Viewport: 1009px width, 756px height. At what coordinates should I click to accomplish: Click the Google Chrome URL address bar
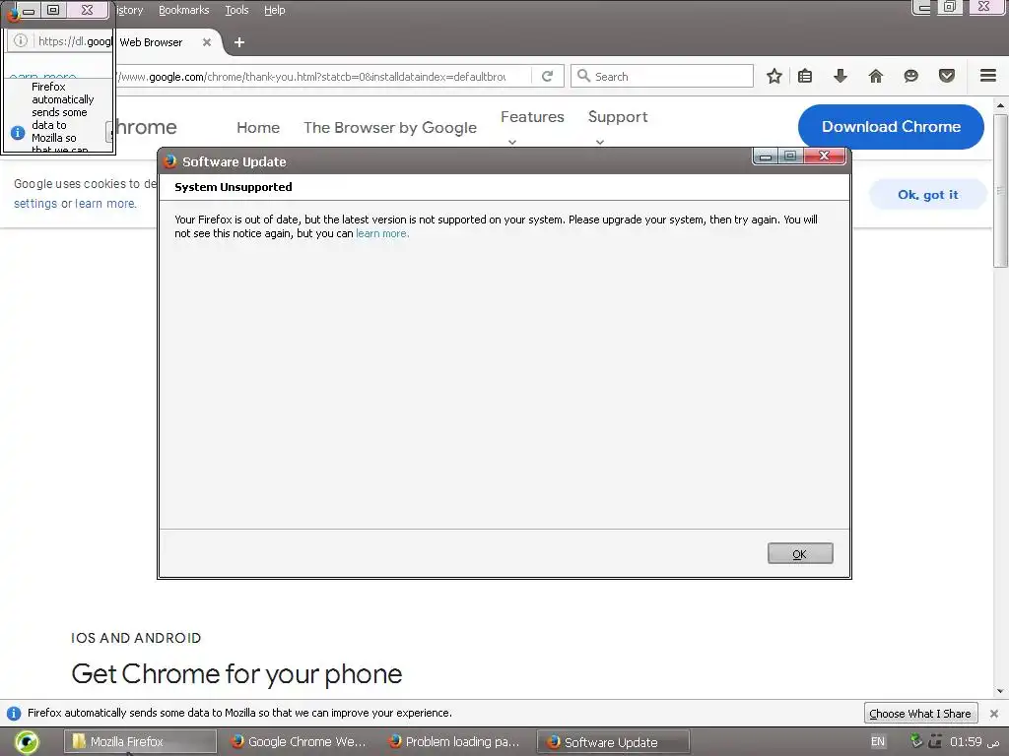pyautogui.click(x=322, y=77)
